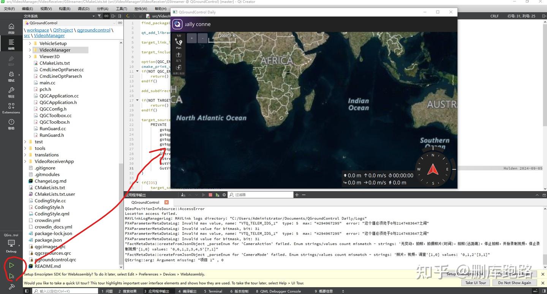
Task: Open the QGroundControl root directory combo box
Action: (x=69, y=23)
